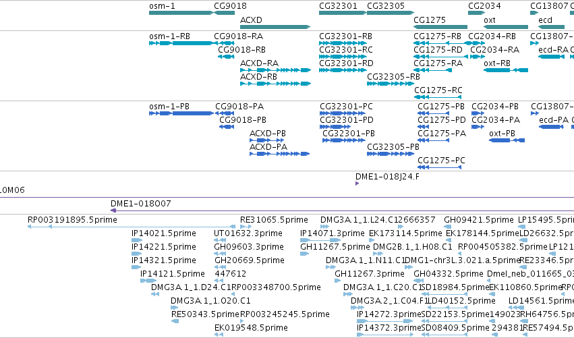Image resolution: width=574 pixels, height=338 pixels.
Task: Select the CG9018 gene feature
Action: tap(225, 13)
